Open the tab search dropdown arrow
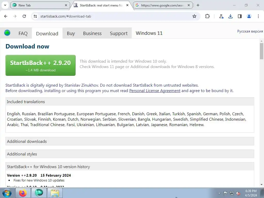The height and width of the screenshot is (198, 264). coord(5,5)
